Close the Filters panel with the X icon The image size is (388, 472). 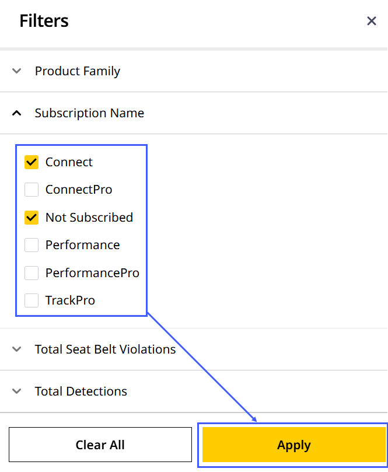click(372, 21)
